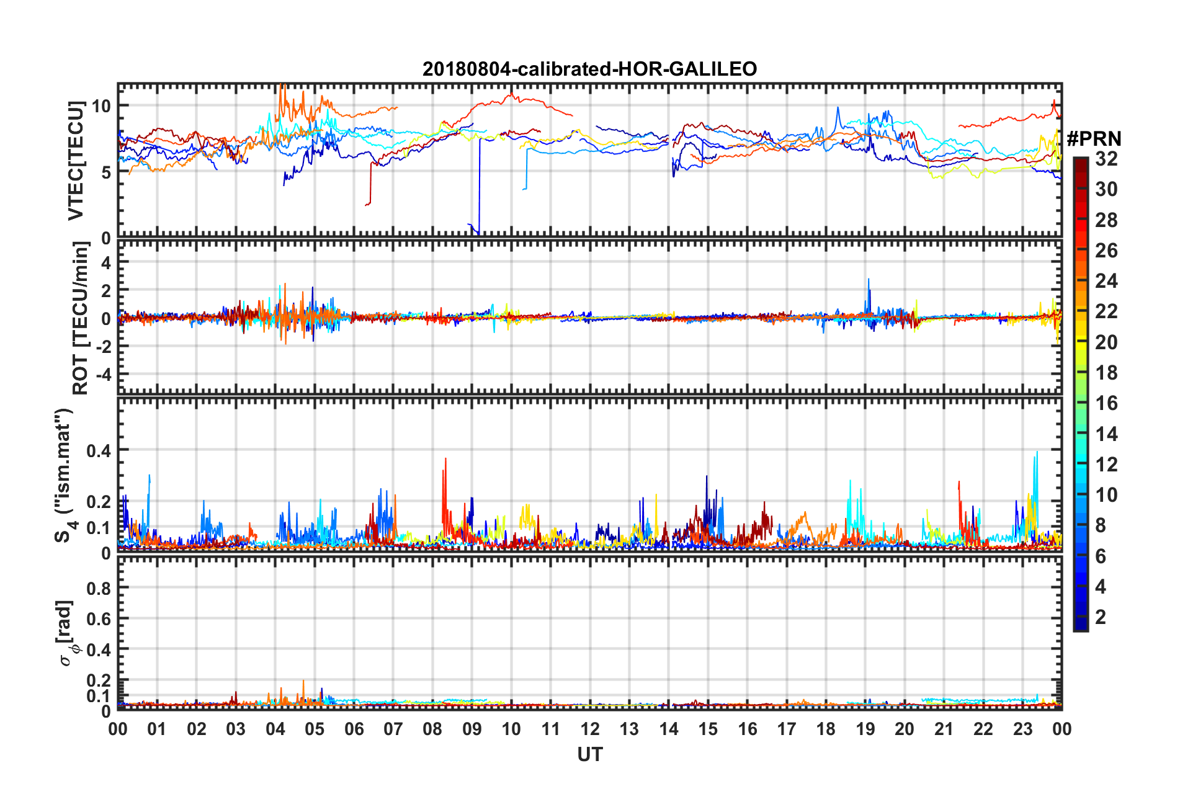Click the 13 hour tick on UT axis
This screenshot has width=1180, height=789.
coord(629,729)
